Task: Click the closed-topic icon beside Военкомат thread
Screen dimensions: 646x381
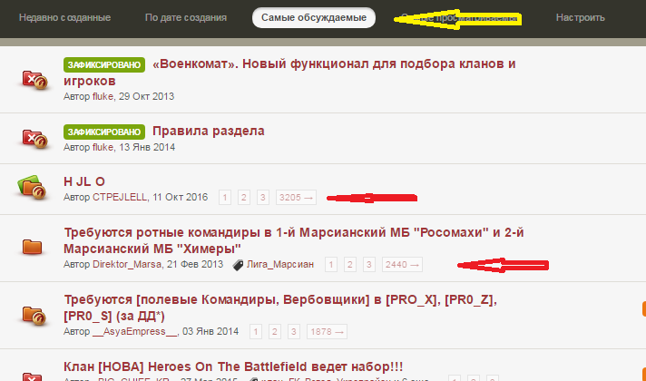Action: [x=34, y=80]
